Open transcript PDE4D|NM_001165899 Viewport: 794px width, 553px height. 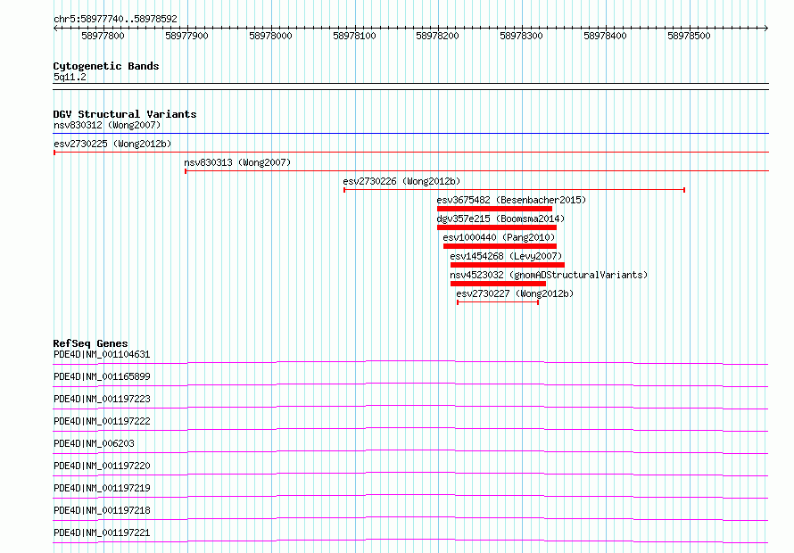click(x=102, y=376)
